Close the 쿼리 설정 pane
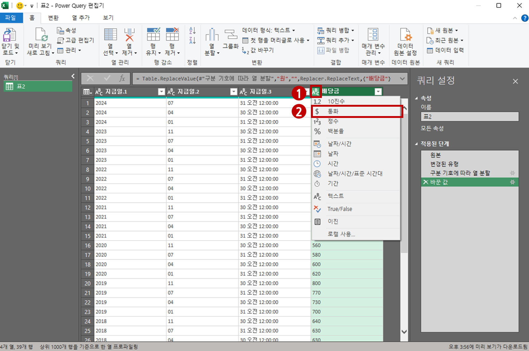529x351 pixels. 515,81
